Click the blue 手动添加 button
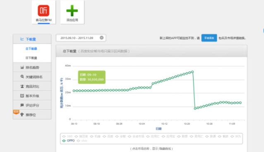This screenshot has width=264, height=152. [x=209, y=38]
